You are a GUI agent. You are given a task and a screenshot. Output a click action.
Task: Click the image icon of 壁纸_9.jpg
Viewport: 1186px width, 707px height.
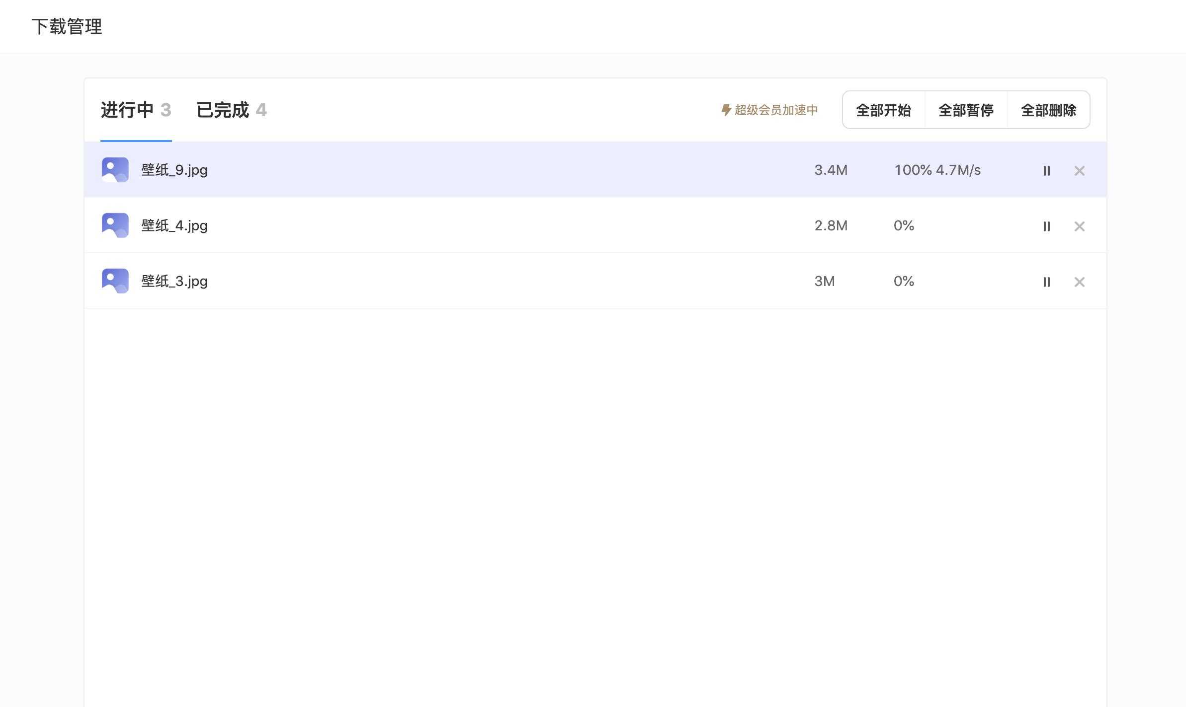(x=115, y=170)
